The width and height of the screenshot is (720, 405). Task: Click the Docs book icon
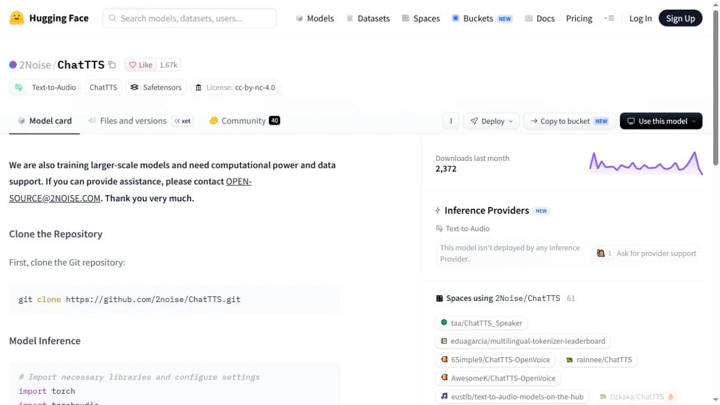[529, 18]
